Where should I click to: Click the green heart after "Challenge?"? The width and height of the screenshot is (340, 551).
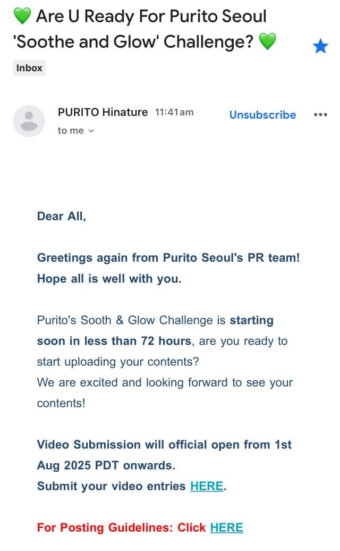[x=267, y=41]
